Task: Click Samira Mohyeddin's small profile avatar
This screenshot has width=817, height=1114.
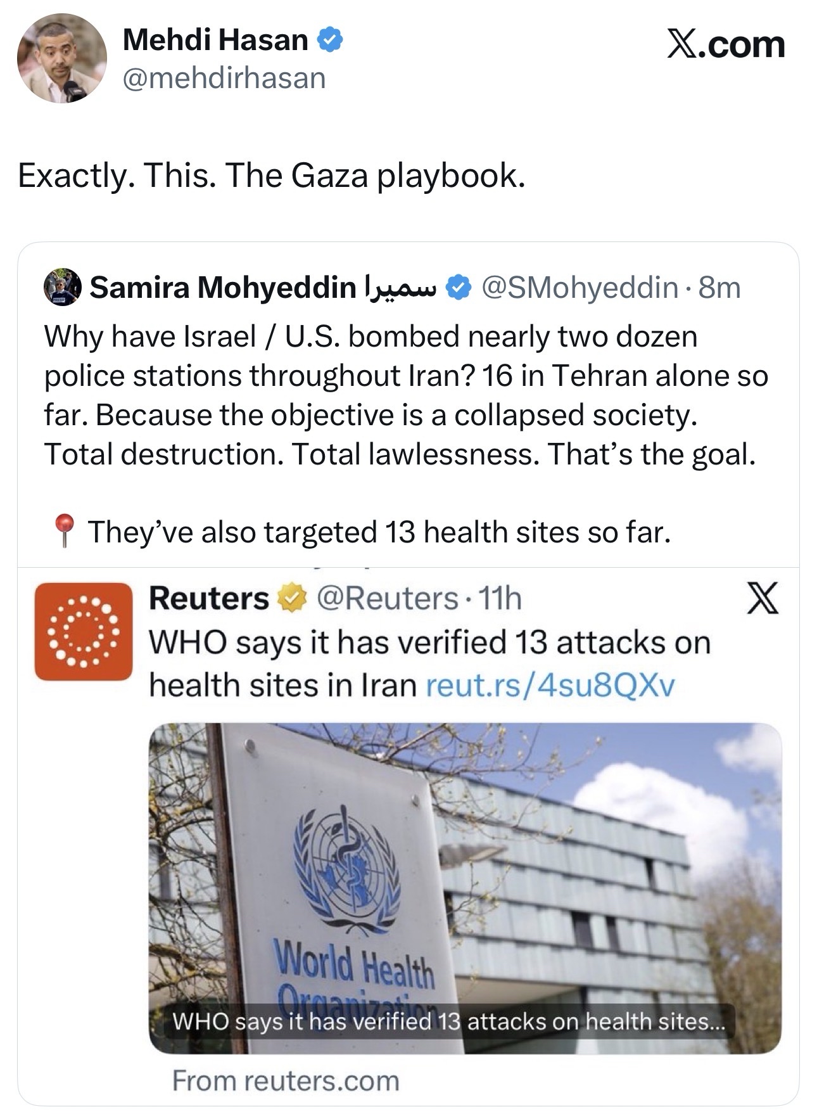Action: [62, 288]
